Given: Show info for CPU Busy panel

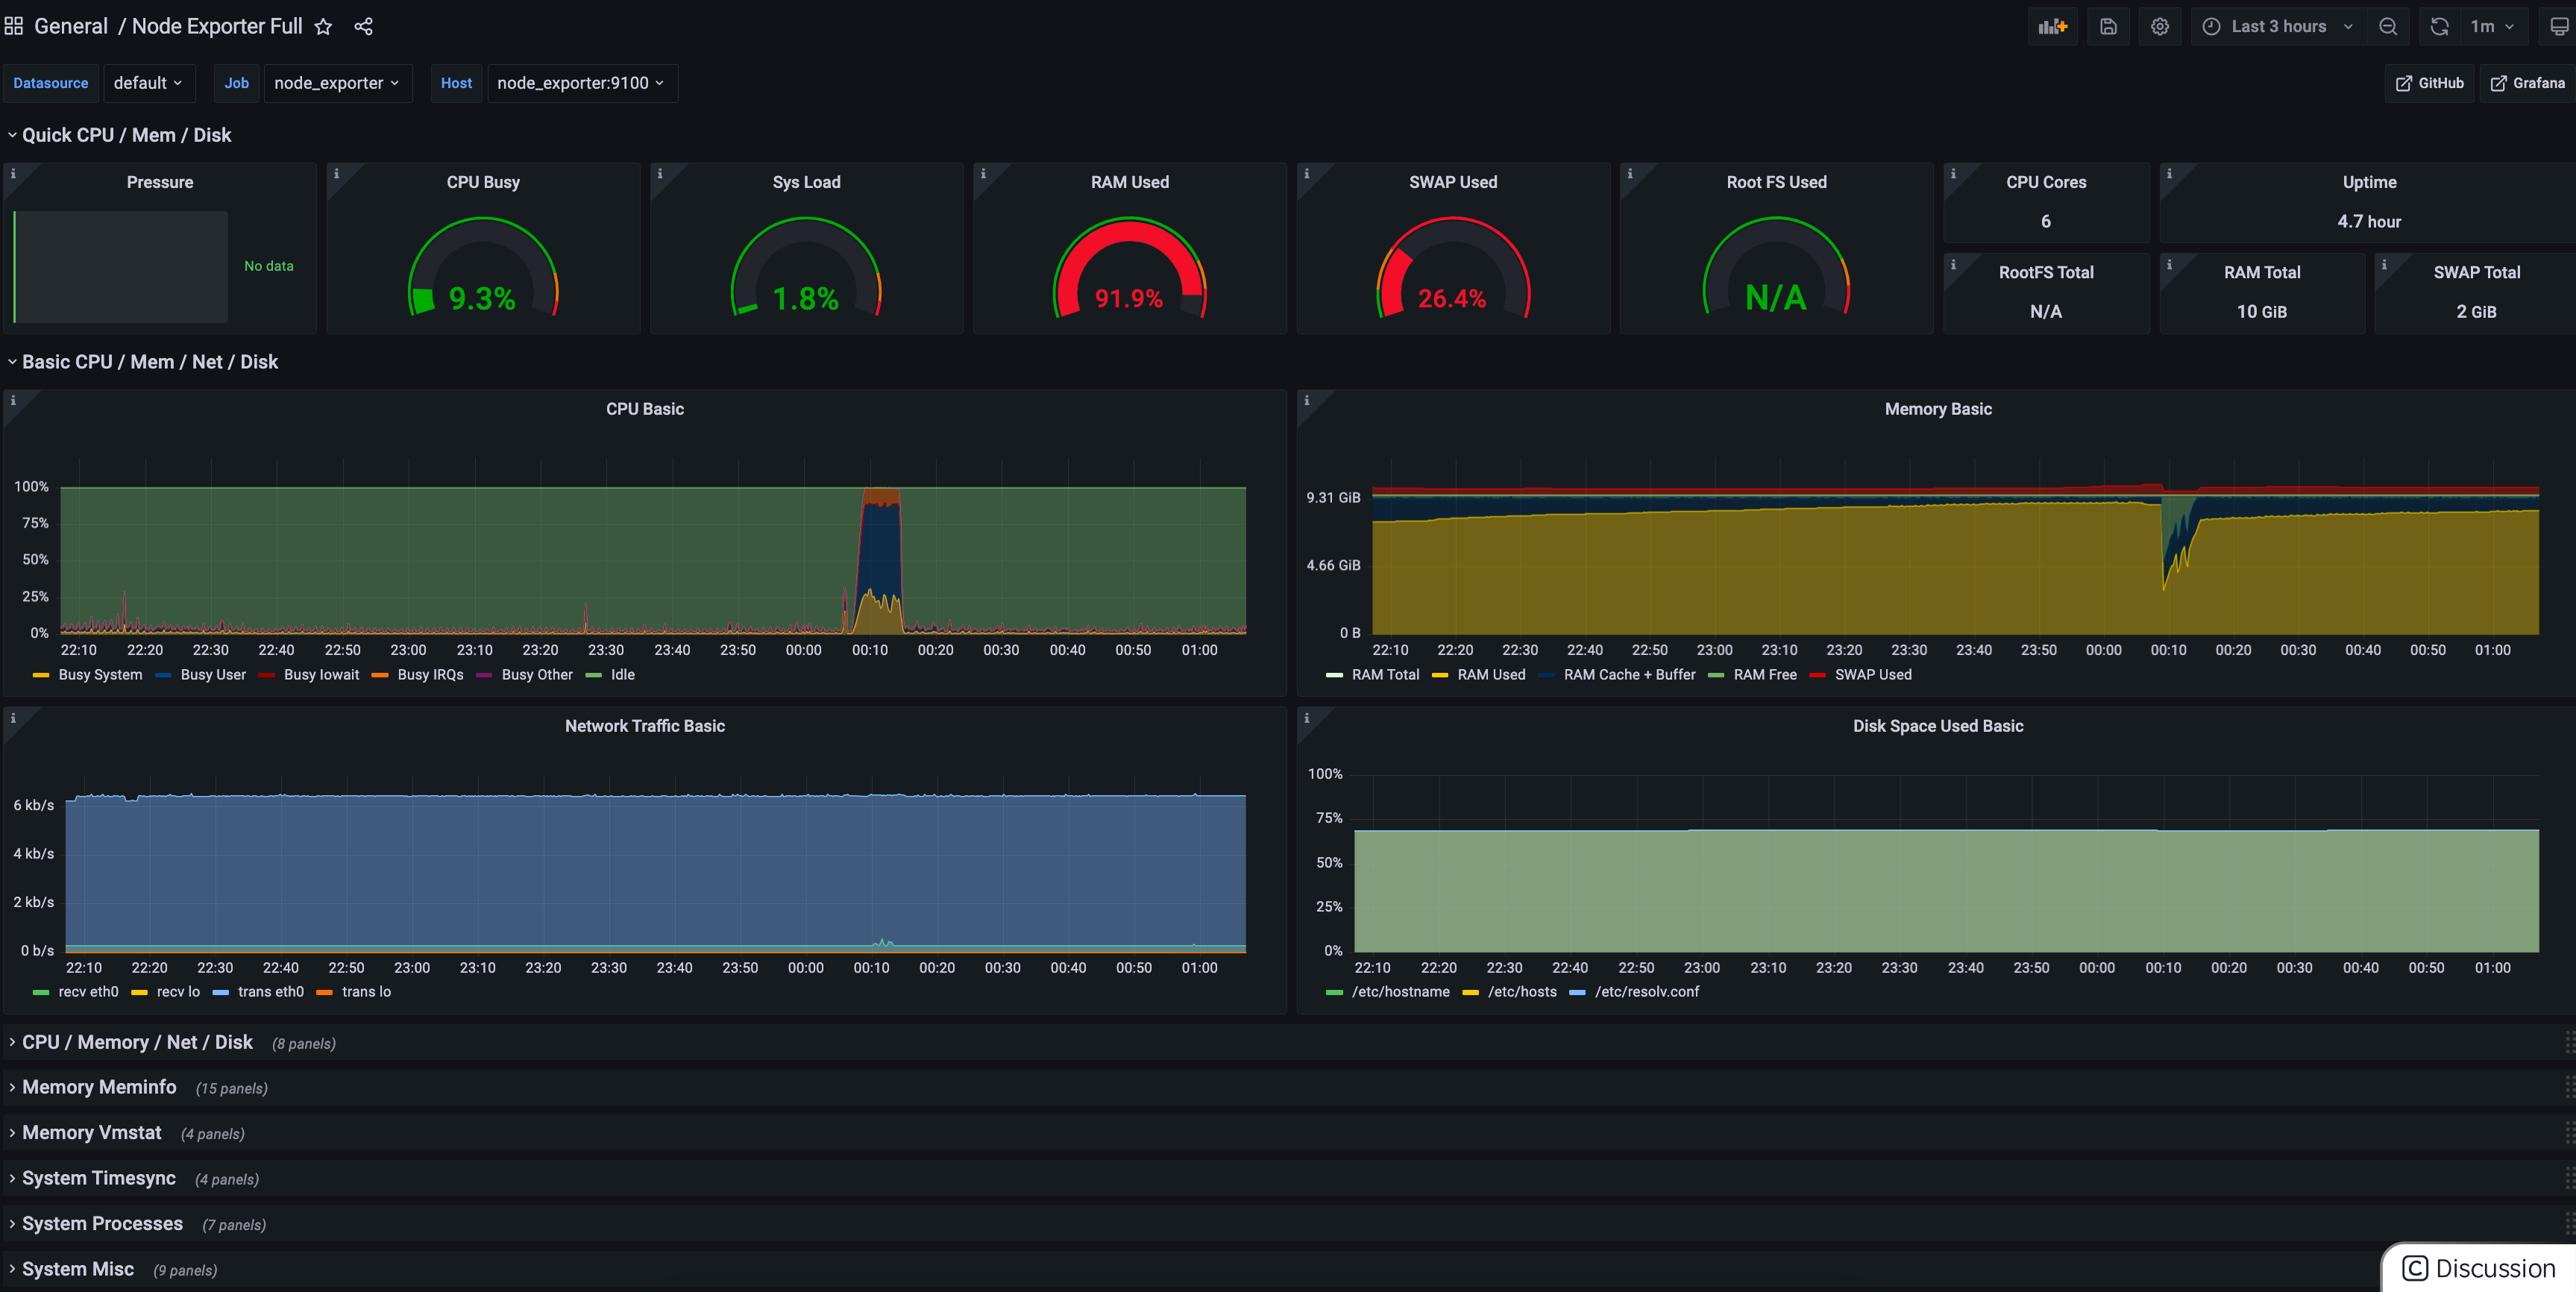Looking at the screenshot, I should click(336, 173).
